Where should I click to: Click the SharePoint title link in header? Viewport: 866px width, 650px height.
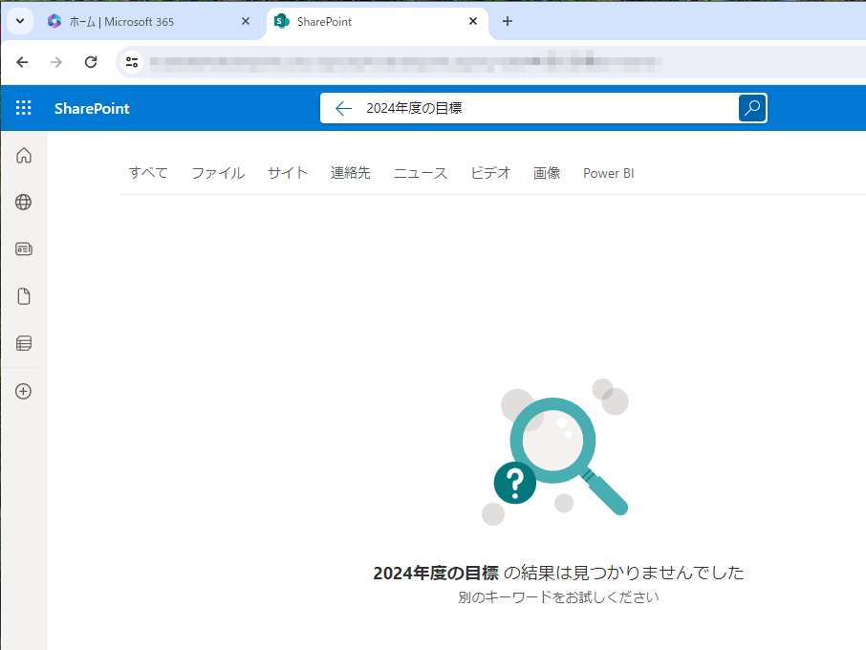(x=92, y=108)
